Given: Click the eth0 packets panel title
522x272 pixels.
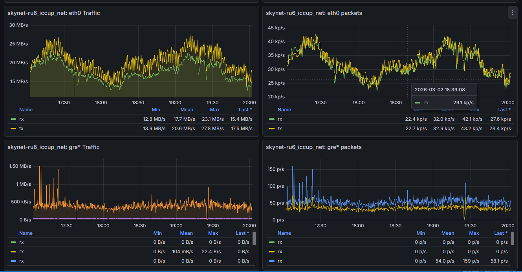Looking at the screenshot, I should (x=314, y=13).
